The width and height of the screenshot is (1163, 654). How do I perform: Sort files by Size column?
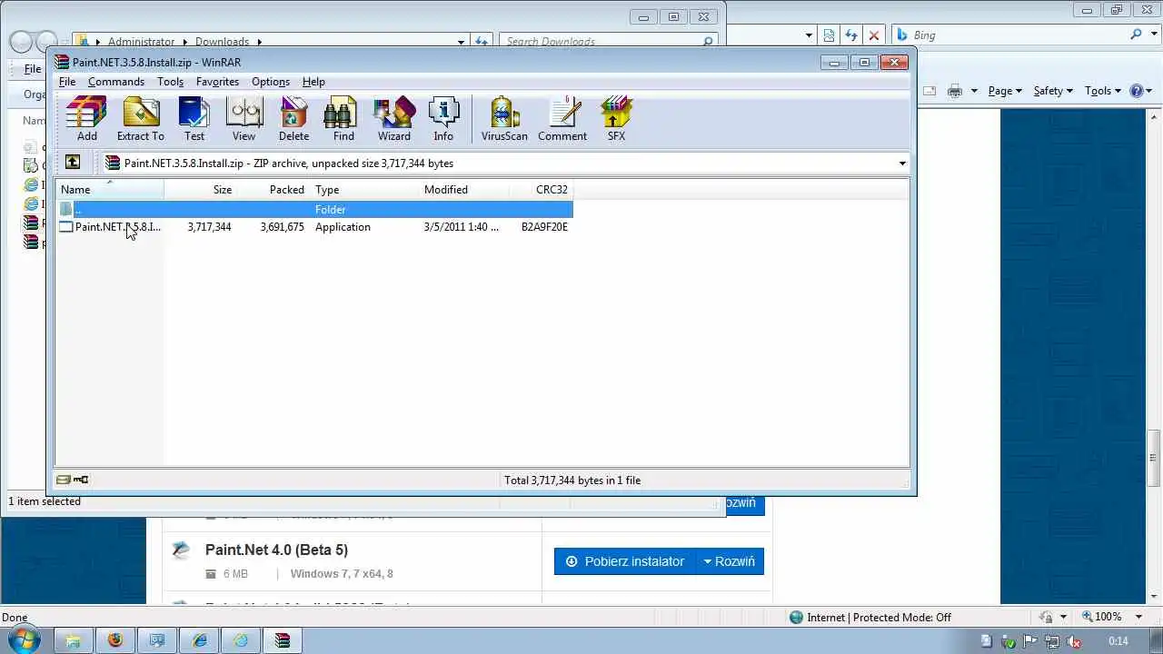(x=200, y=190)
